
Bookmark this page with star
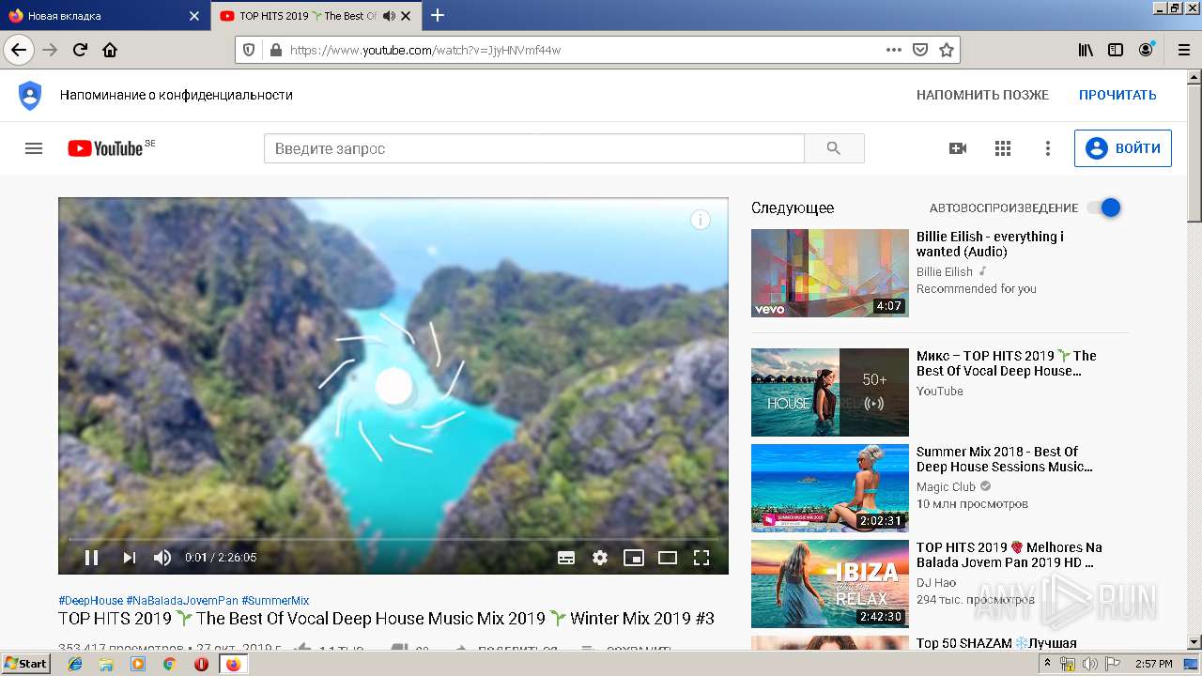tap(947, 50)
